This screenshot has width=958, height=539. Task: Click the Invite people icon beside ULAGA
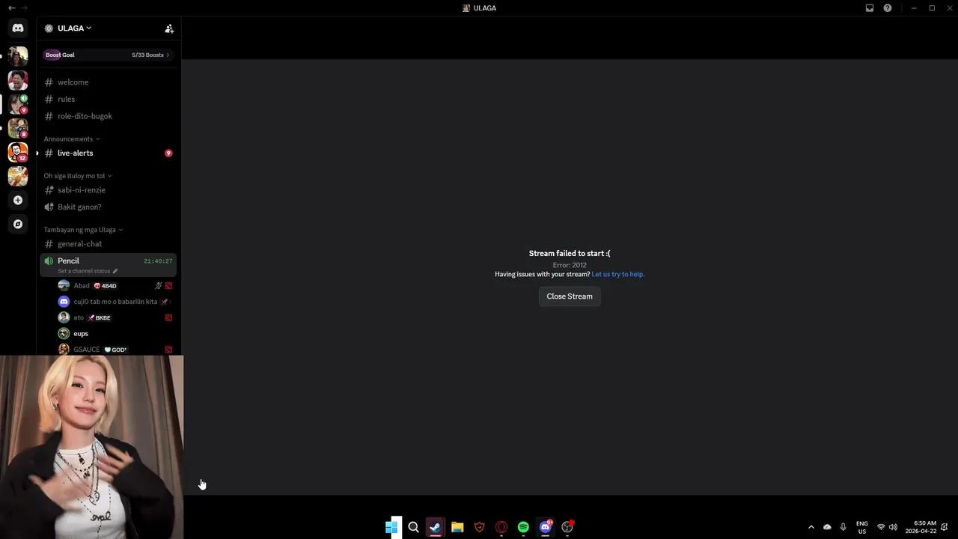click(169, 28)
